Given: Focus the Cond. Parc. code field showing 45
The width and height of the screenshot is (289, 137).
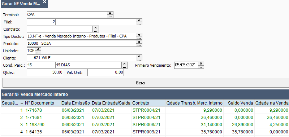Looking at the screenshot, I should tap(41, 65).
